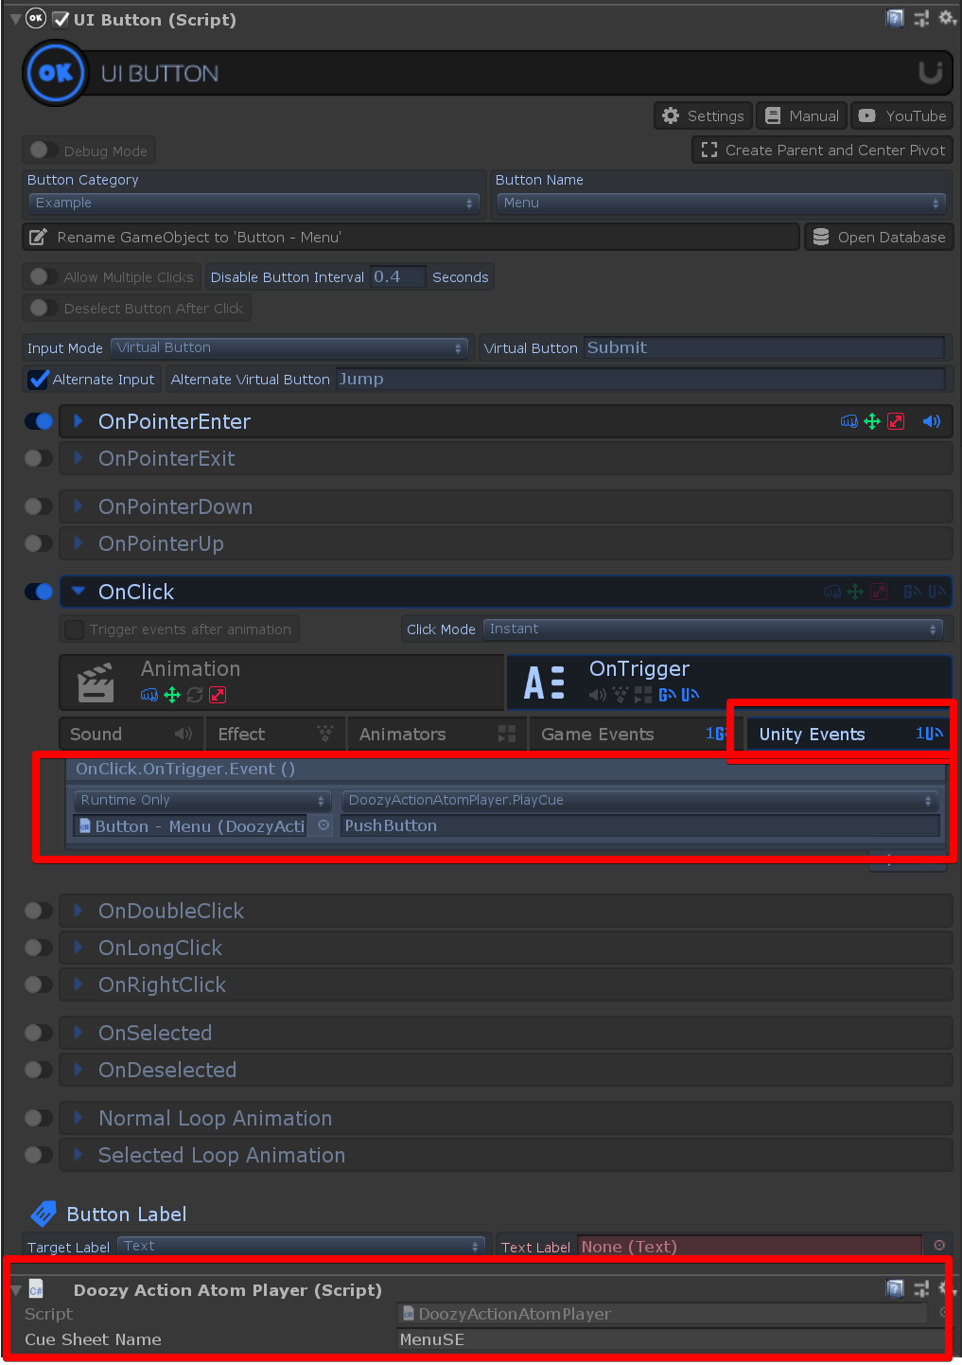Toggle the UI Button script enabled checkbox
The height and width of the screenshot is (1365, 962).
[61, 19]
